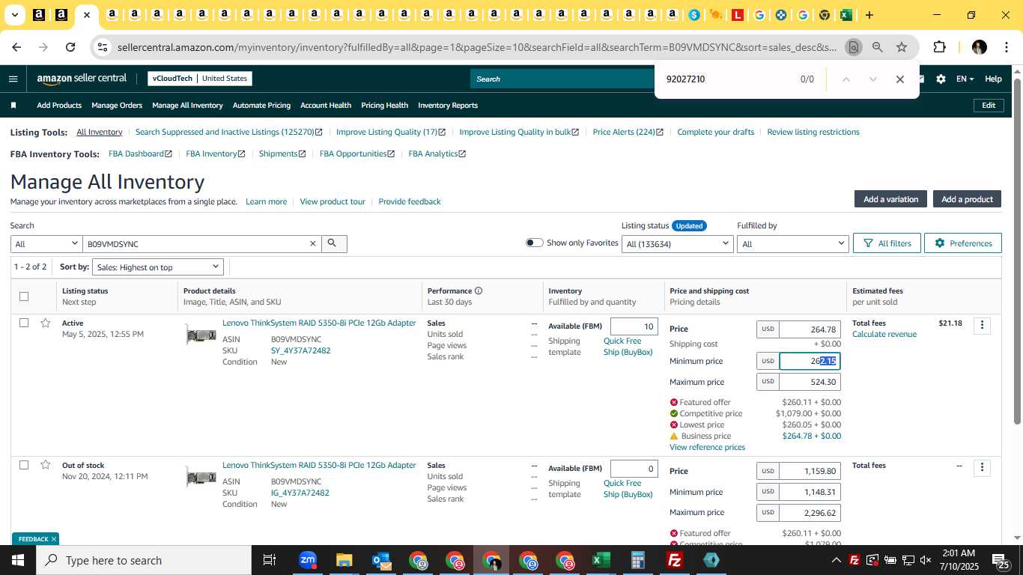The image size is (1023, 575).
Task: Open Zoom from the taskbar
Action: pos(308,560)
